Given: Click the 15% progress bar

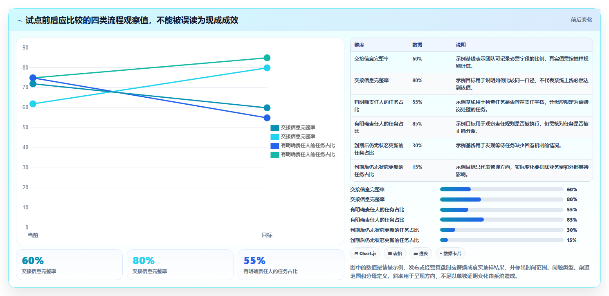Looking at the screenshot, I should [x=501, y=240].
